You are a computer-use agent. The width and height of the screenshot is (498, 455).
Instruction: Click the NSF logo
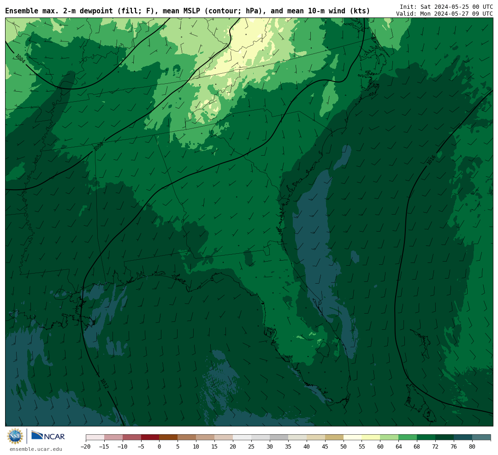(15, 436)
